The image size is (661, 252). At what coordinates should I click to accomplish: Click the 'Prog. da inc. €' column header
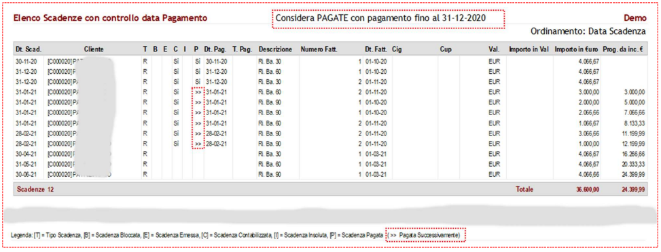point(623,49)
